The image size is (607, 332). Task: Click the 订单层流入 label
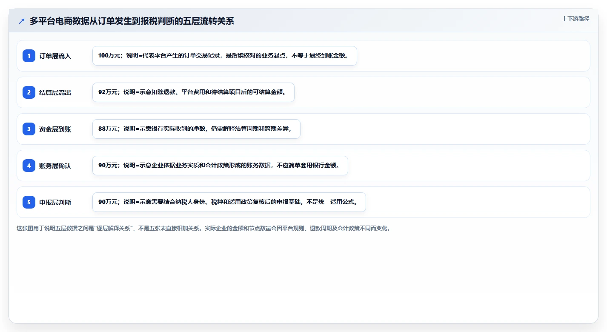pos(55,56)
